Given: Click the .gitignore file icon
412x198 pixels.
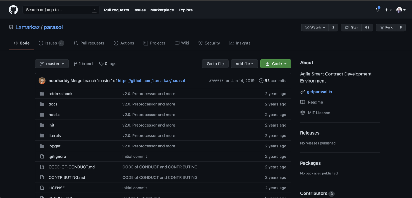Looking at the screenshot, I should [42, 157].
